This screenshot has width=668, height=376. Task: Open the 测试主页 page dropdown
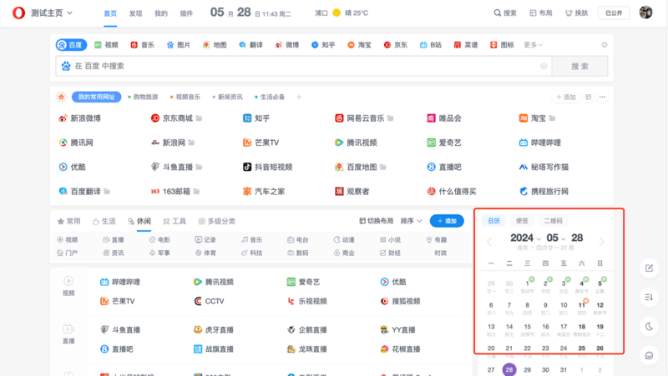51,13
